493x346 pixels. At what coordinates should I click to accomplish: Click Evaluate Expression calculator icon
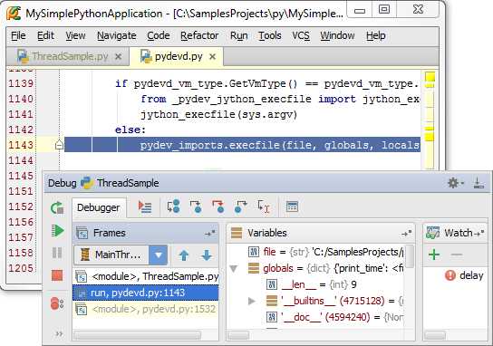coord(292,207)
